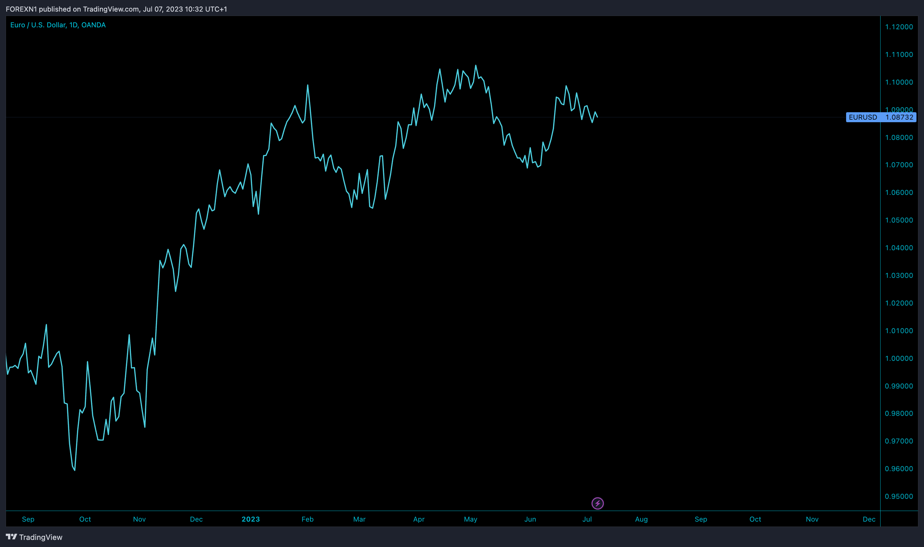The width and height of the screenshot is (924, 547).
Task: Click the 1.04000 price axis label
Action: (899, 248)
